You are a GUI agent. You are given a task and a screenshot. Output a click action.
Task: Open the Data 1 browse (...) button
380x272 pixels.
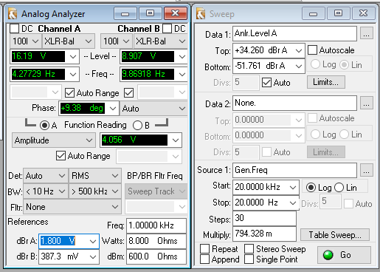click(367, 33)
